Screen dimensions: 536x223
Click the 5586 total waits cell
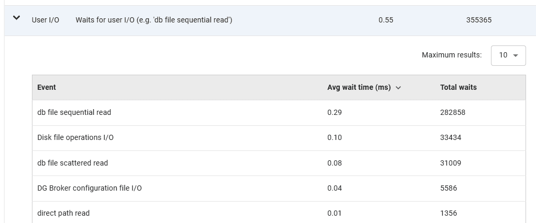449,188
